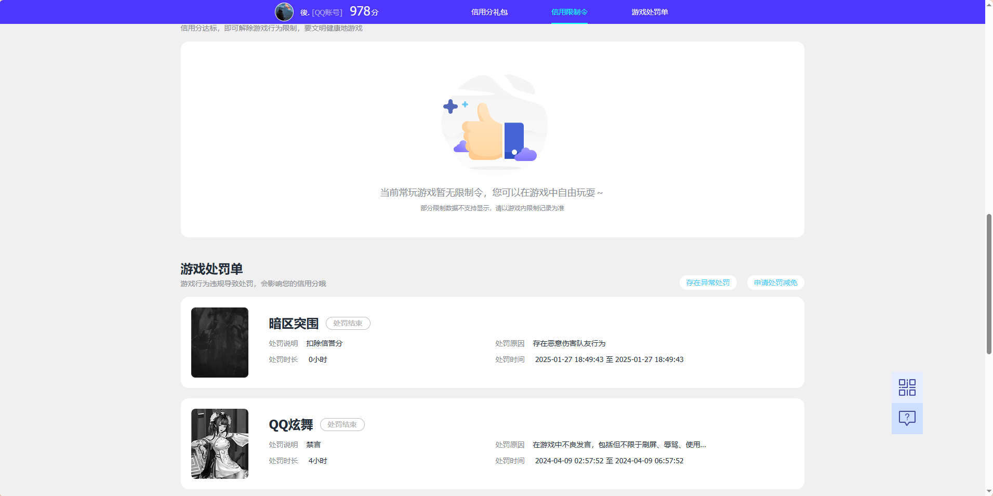Click the vertical scrollbar thumb
This screenshot has height=496, width=993.
989,284
